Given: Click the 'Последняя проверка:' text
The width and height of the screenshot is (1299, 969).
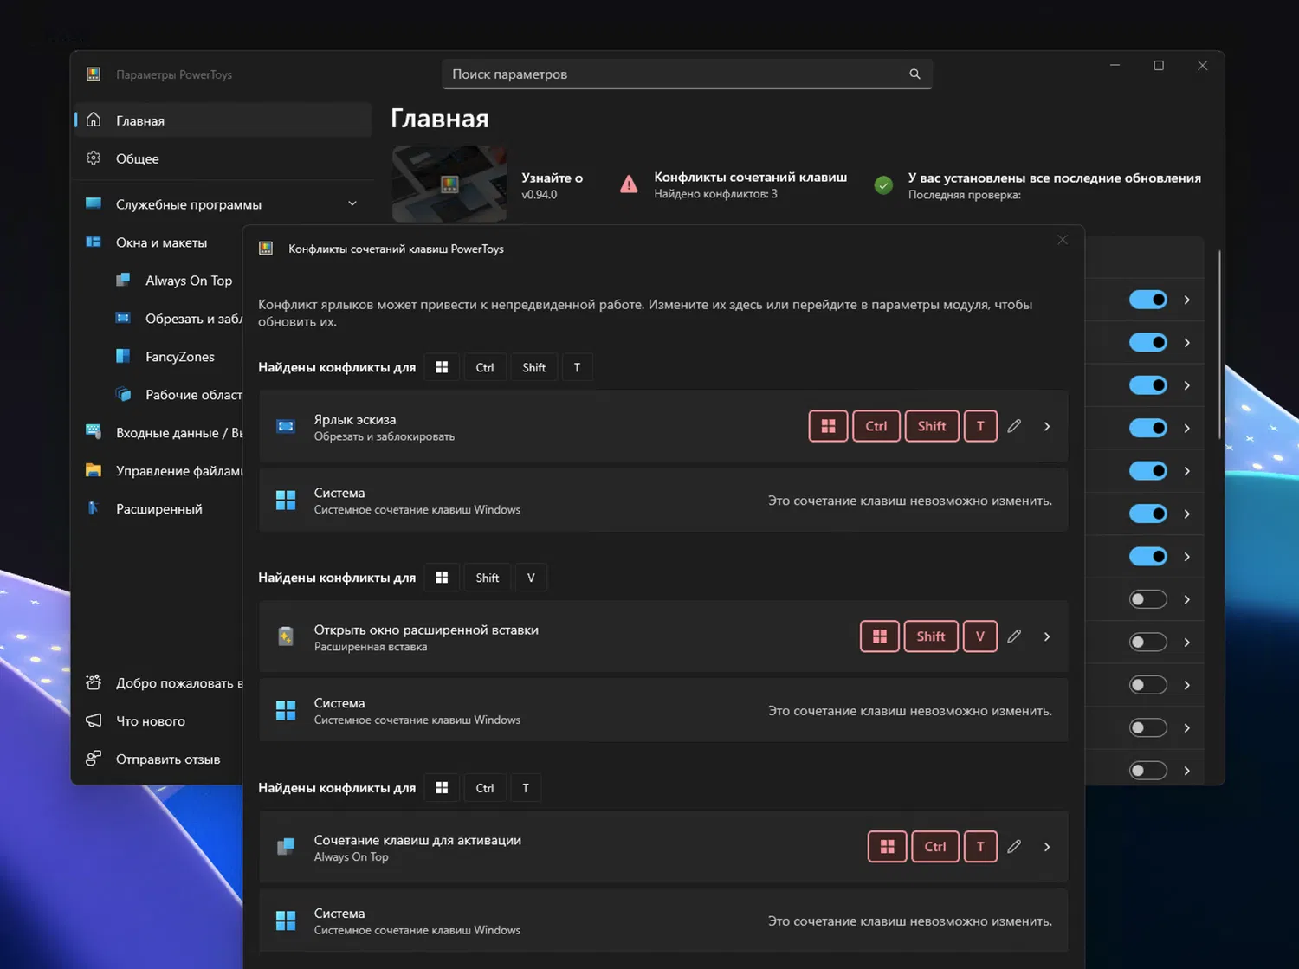Looking at the screenshot, I should point(965,195).
